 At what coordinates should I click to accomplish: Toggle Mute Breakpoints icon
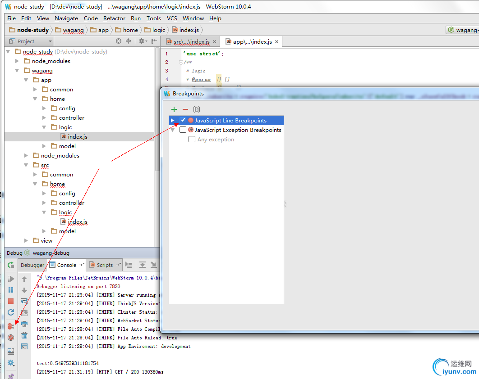click(11, 338)
